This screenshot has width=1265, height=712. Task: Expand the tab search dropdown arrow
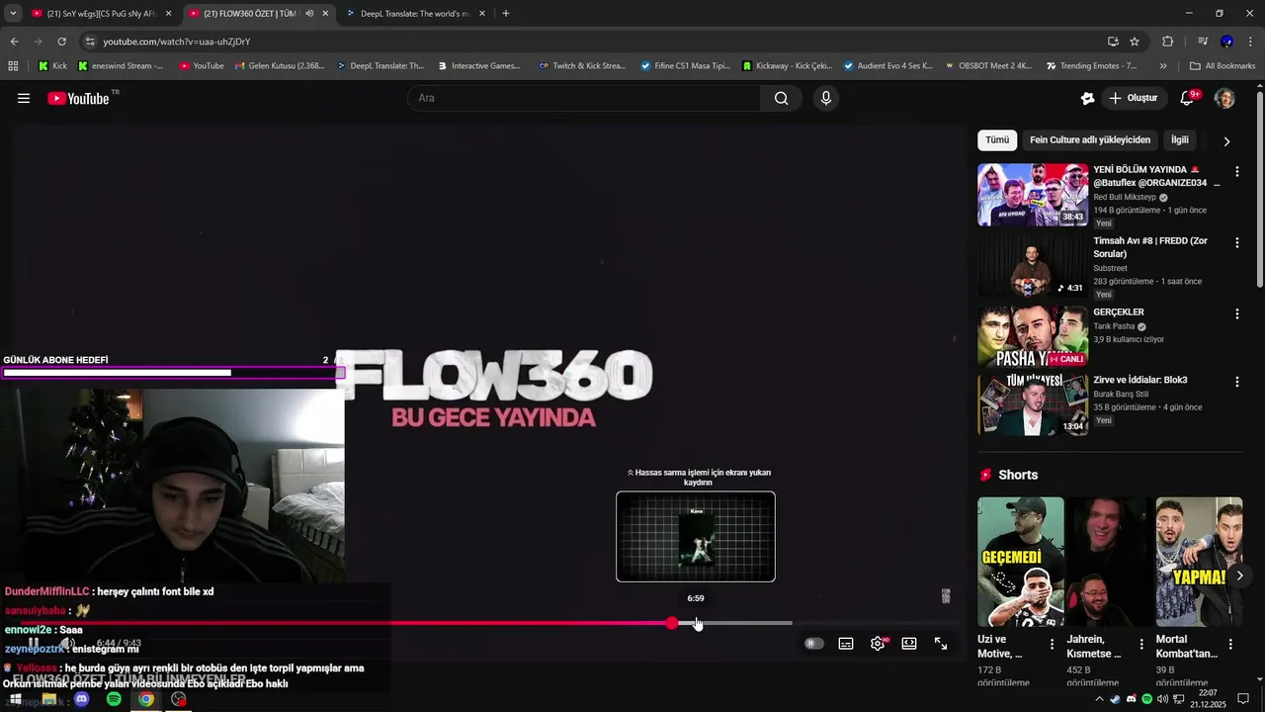click(13, 14)
